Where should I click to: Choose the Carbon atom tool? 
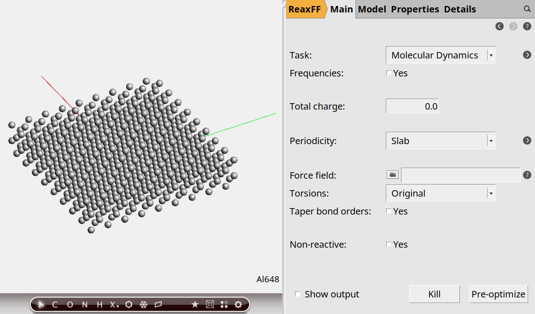(55, 304)
